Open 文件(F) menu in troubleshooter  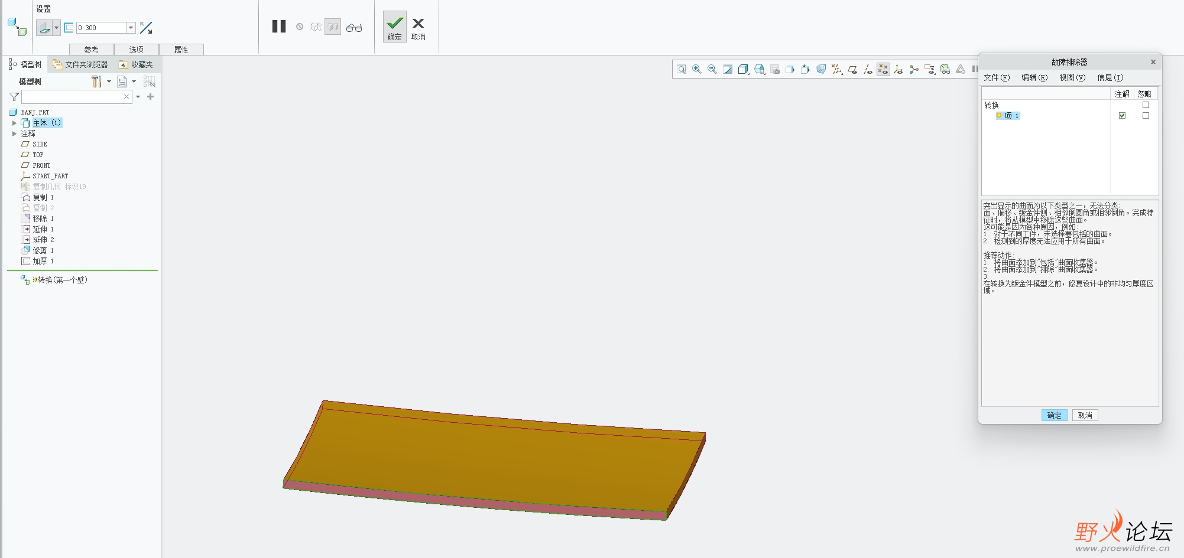pos(997,77)
